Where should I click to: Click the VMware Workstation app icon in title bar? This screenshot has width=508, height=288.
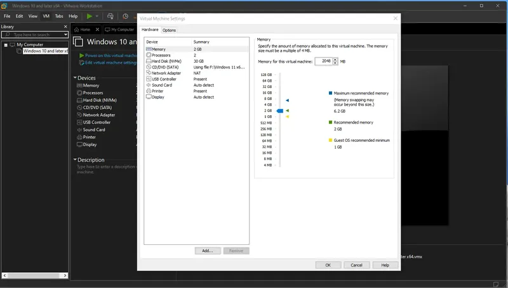pos(4,6)
